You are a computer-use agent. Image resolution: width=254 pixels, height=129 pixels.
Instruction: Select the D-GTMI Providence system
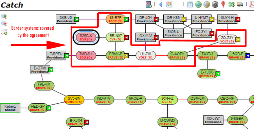(x=40, y=70)
